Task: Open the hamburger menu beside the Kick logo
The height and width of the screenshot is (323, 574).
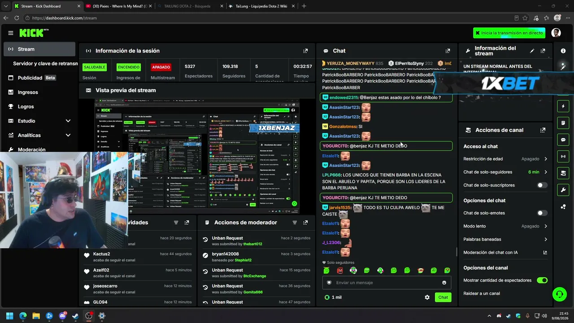Action: point(11,33)
